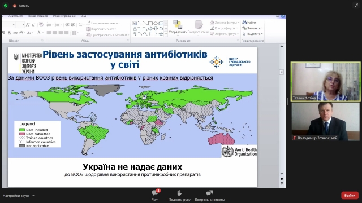Click the Найти binoculars find button

[x=249, y=23]
